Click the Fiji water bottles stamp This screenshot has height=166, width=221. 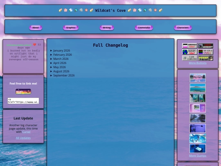pyautogui.click(x=198, y=98)
